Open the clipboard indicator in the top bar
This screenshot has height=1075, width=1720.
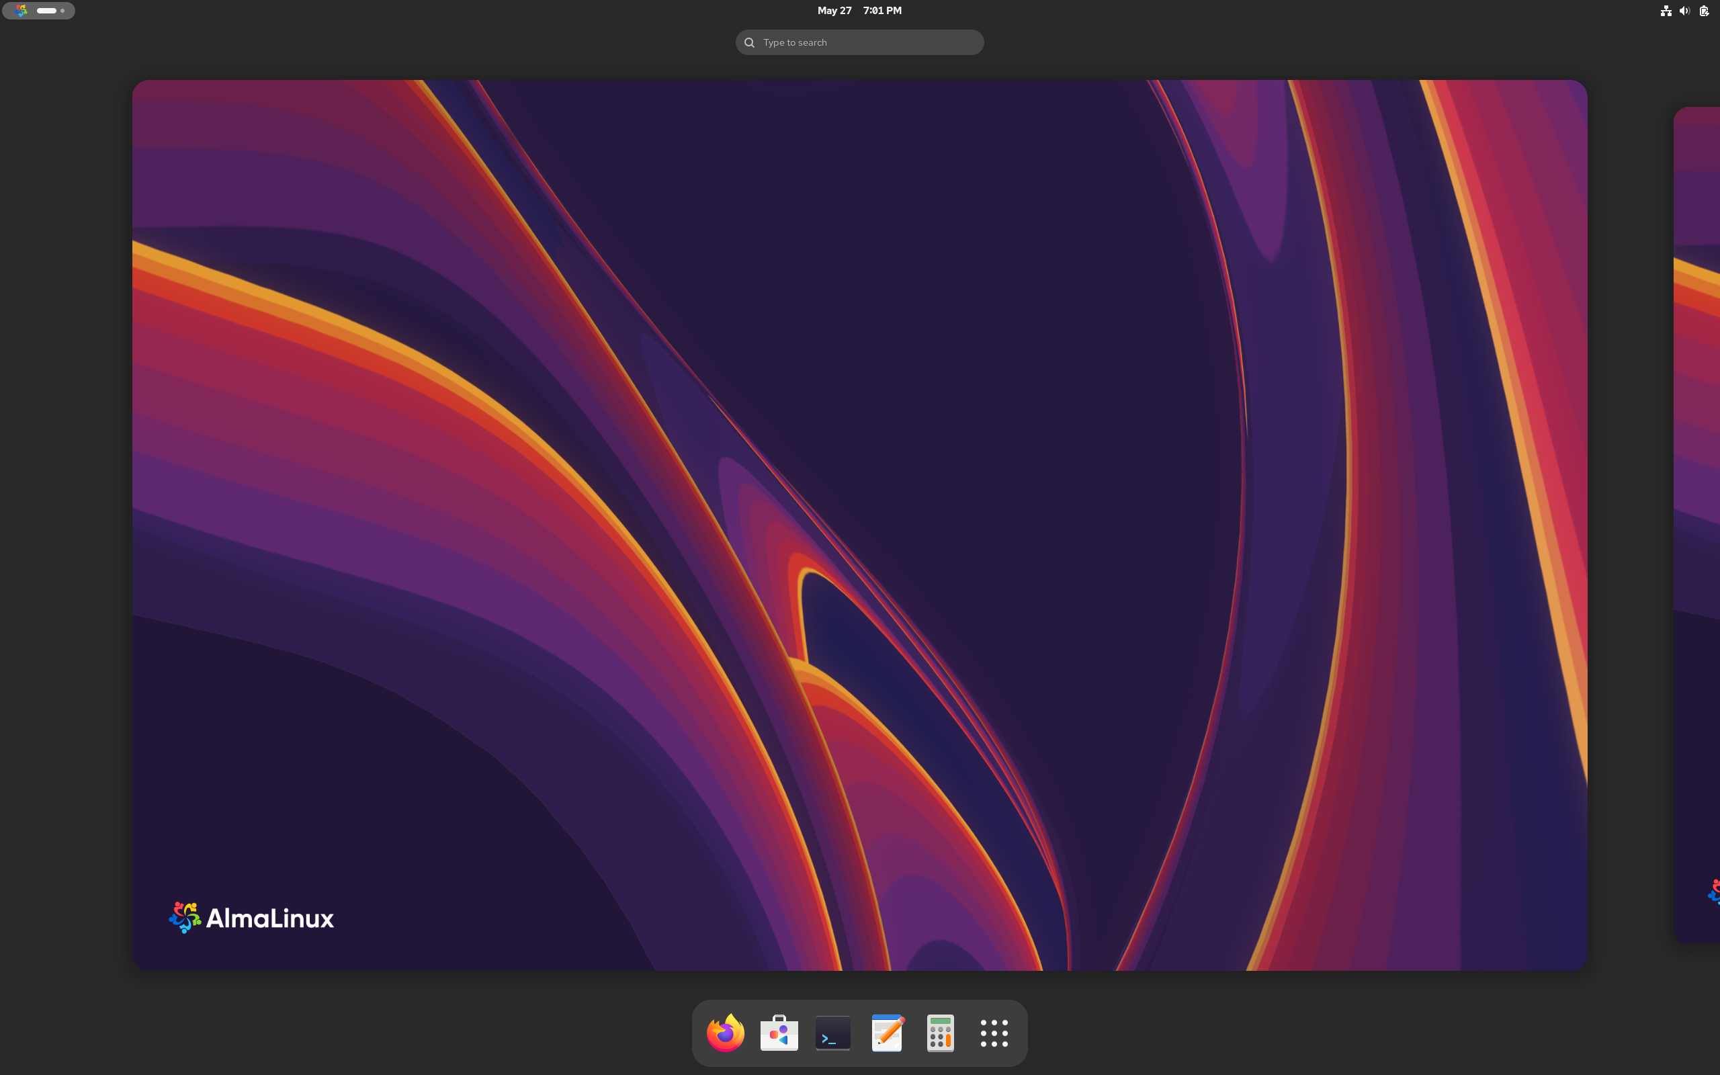[1704, 10]
